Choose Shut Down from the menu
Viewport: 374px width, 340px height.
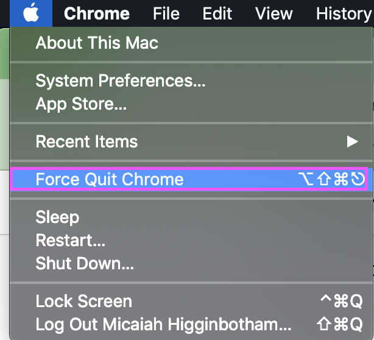85,263
